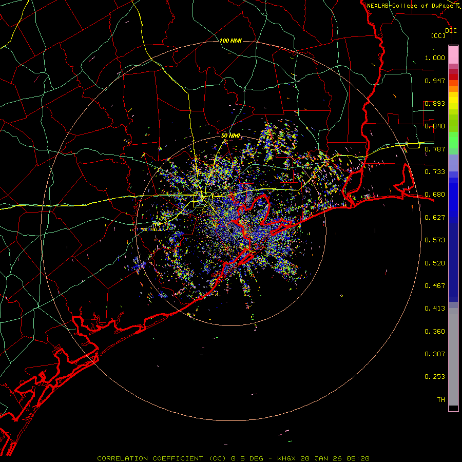462x462 pixels.
Task: Click the 1.000 value on color scale
Action: point(435,57)
